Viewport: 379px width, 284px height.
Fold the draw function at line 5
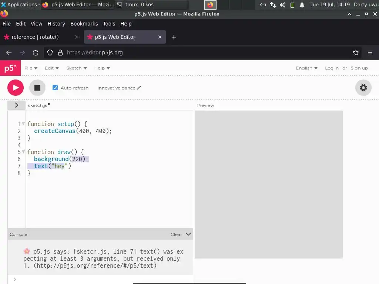coord(23,152)
